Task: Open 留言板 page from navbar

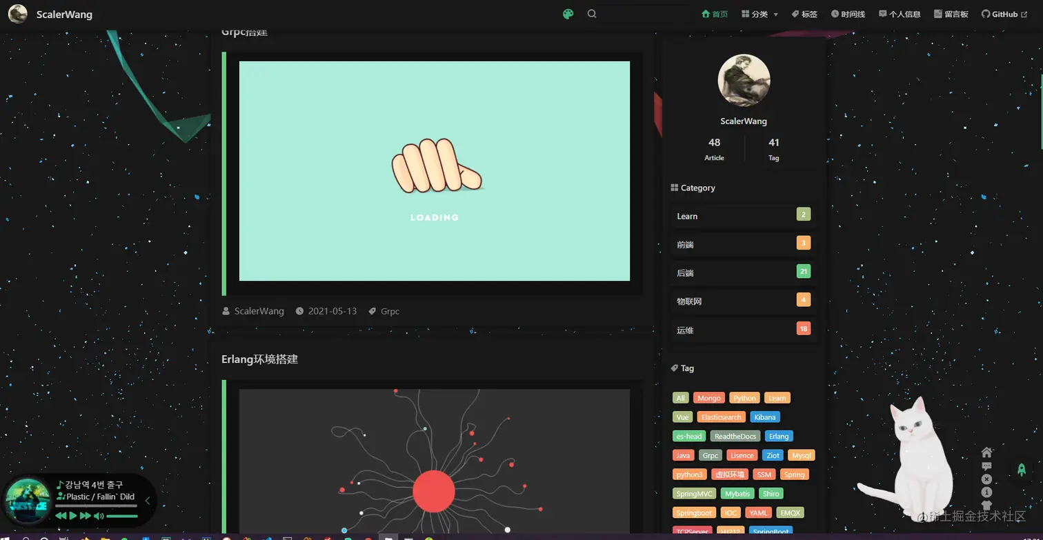Action: pos(951,14)
